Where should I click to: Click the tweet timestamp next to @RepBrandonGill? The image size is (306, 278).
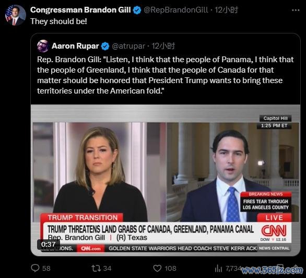(227, 10)
